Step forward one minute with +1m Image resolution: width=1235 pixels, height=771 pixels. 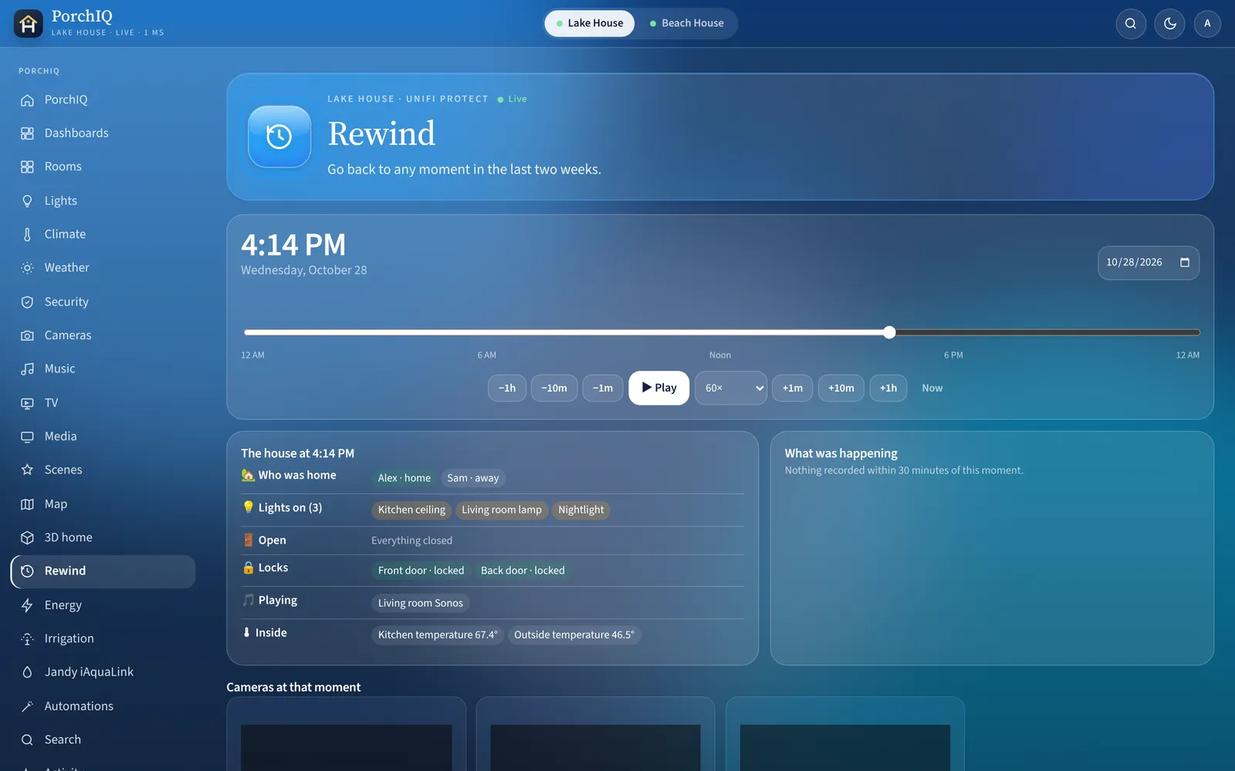pyautogui.click(x=793, y=388)
